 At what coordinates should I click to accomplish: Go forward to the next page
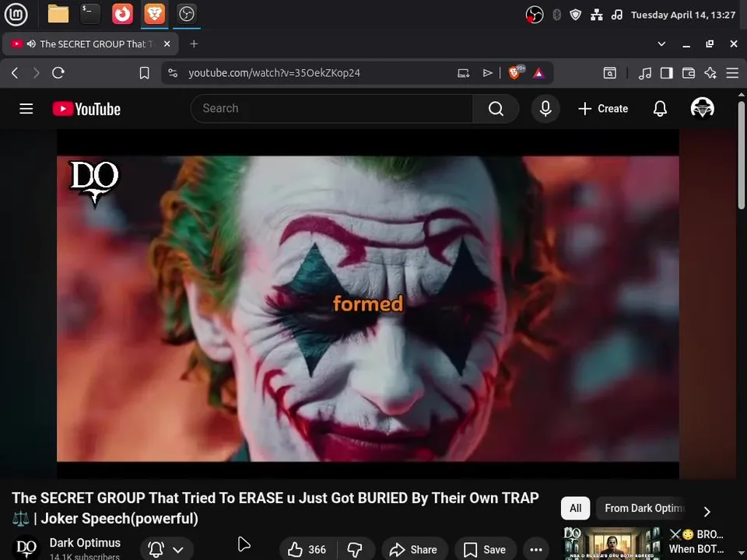[x=37, y=73]
